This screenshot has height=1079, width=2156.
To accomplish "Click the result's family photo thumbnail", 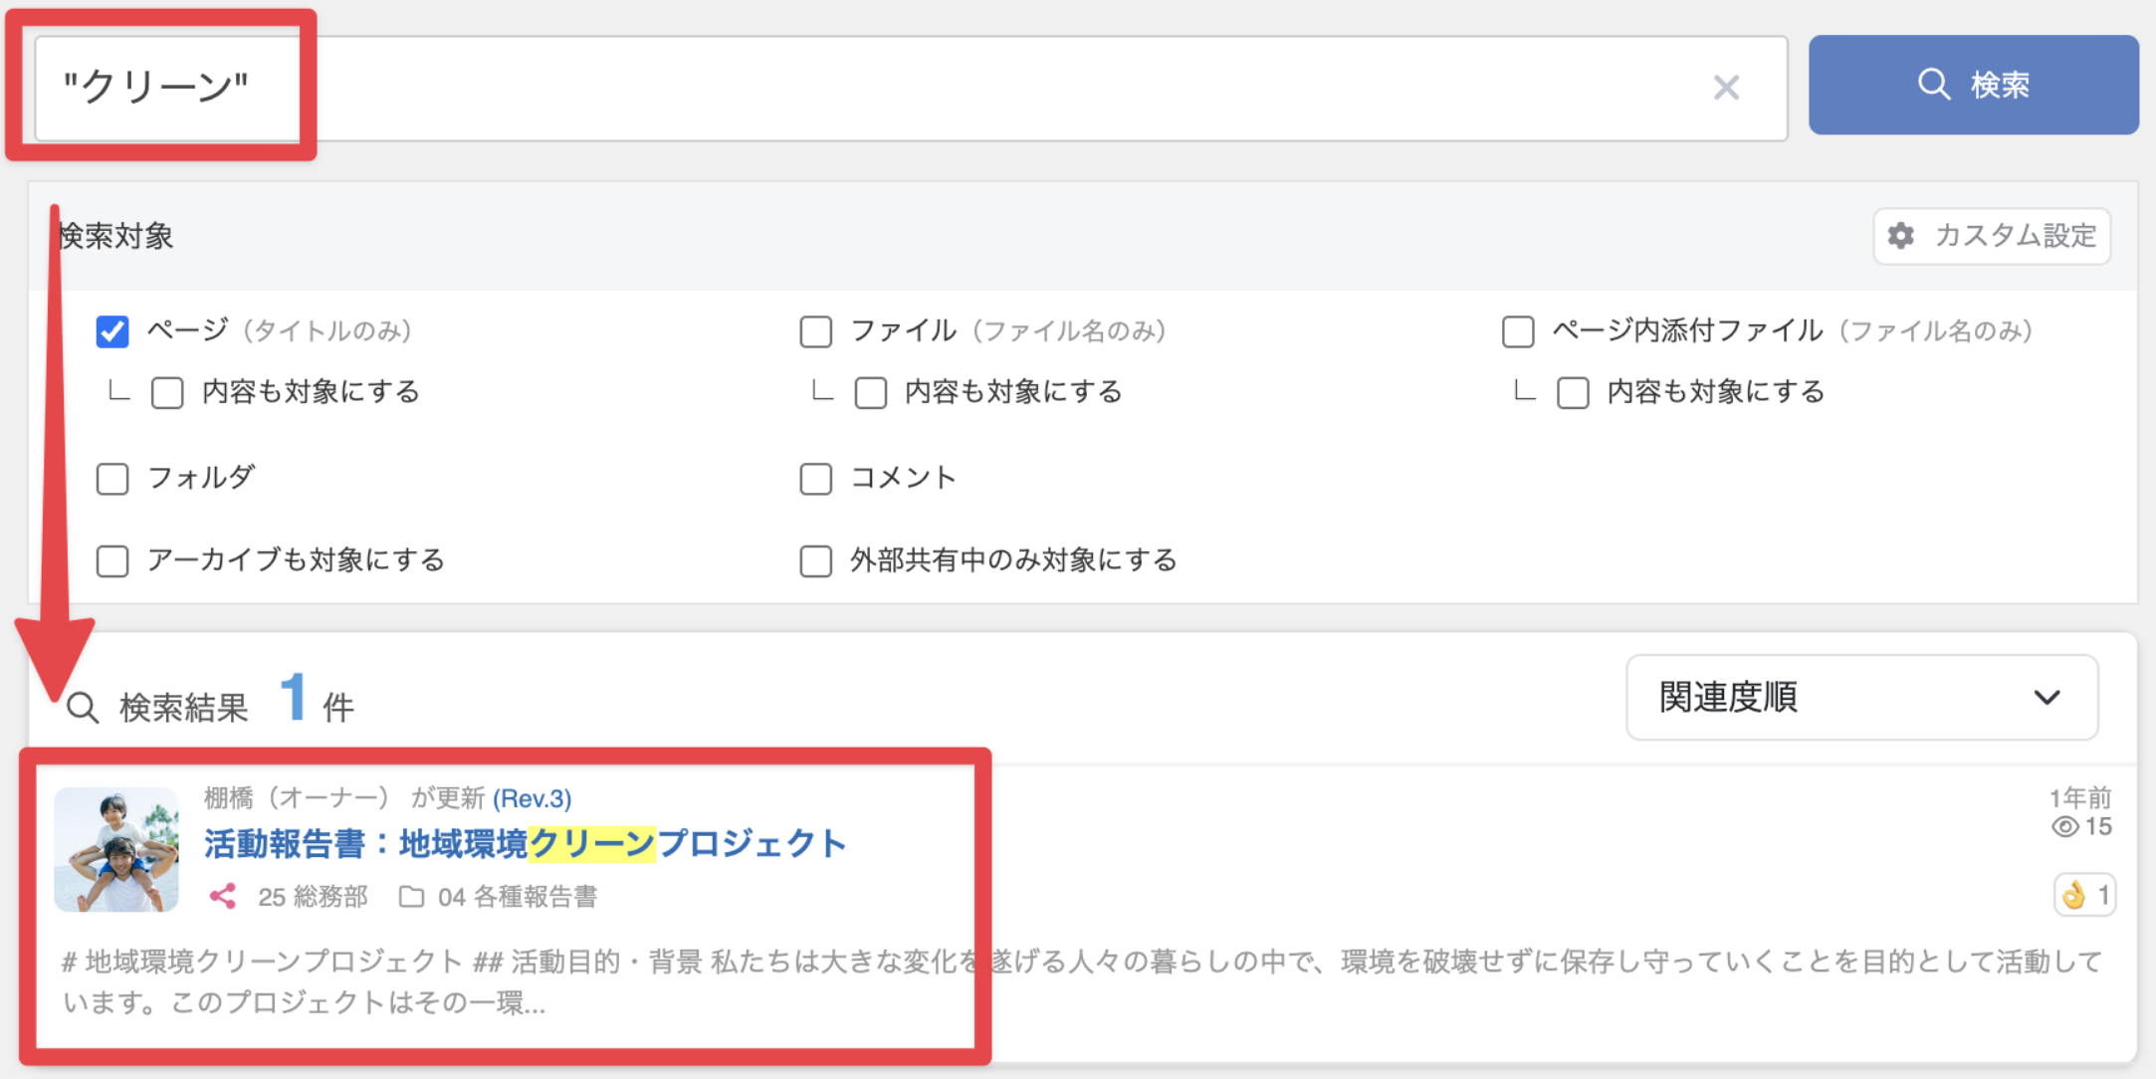I will click(116, 849).
